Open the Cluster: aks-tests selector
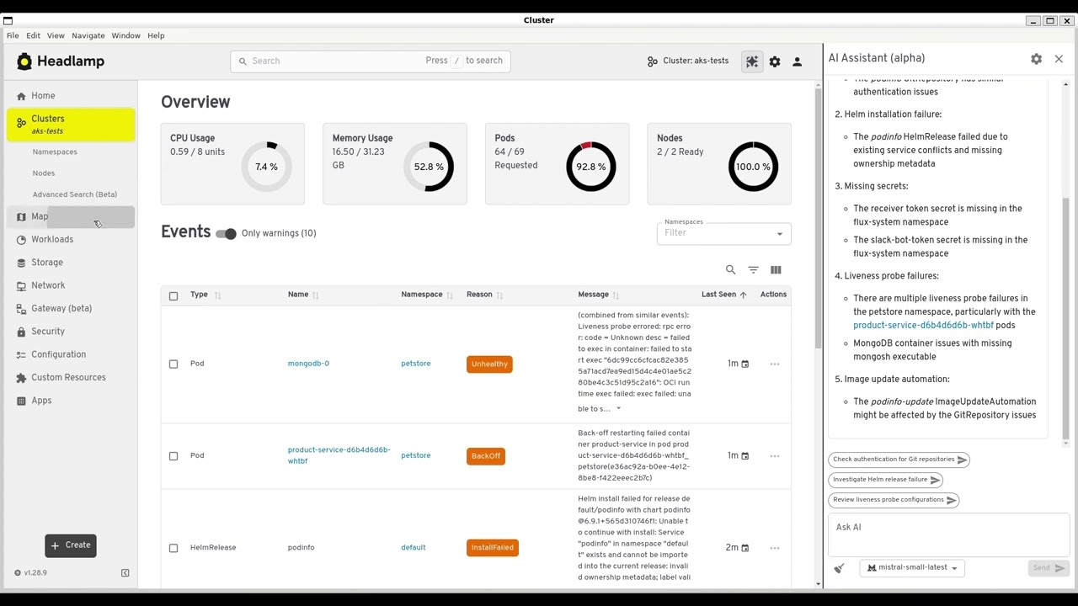Screen dimensions: 1078x606 pyautogui.click(x=688, y=61)
